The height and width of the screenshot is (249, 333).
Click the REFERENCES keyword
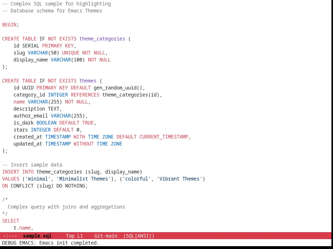(x=85, y=95)
